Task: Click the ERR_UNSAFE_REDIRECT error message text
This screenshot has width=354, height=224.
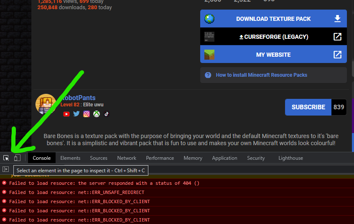Action: tap(76, 192)
